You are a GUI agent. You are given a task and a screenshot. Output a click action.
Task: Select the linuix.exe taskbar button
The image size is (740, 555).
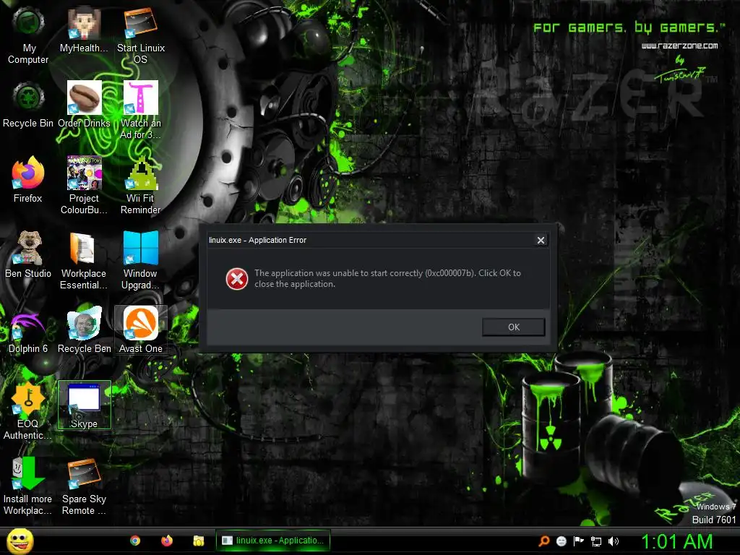[272, 541]
